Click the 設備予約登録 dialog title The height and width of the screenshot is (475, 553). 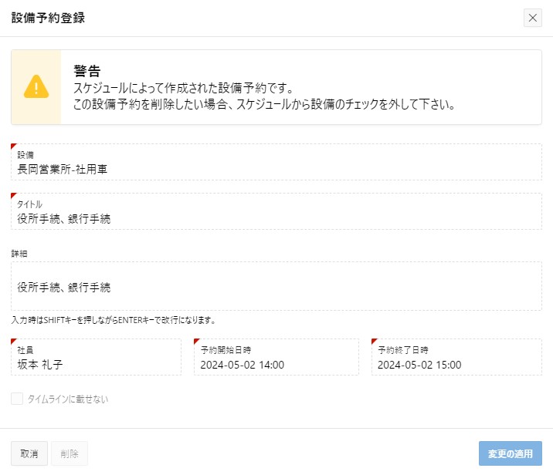pos(48,18)
